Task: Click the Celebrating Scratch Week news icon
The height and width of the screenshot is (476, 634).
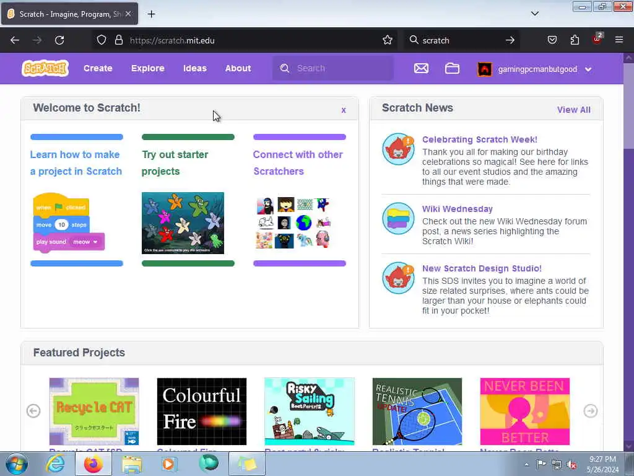Action: (398, 149)
